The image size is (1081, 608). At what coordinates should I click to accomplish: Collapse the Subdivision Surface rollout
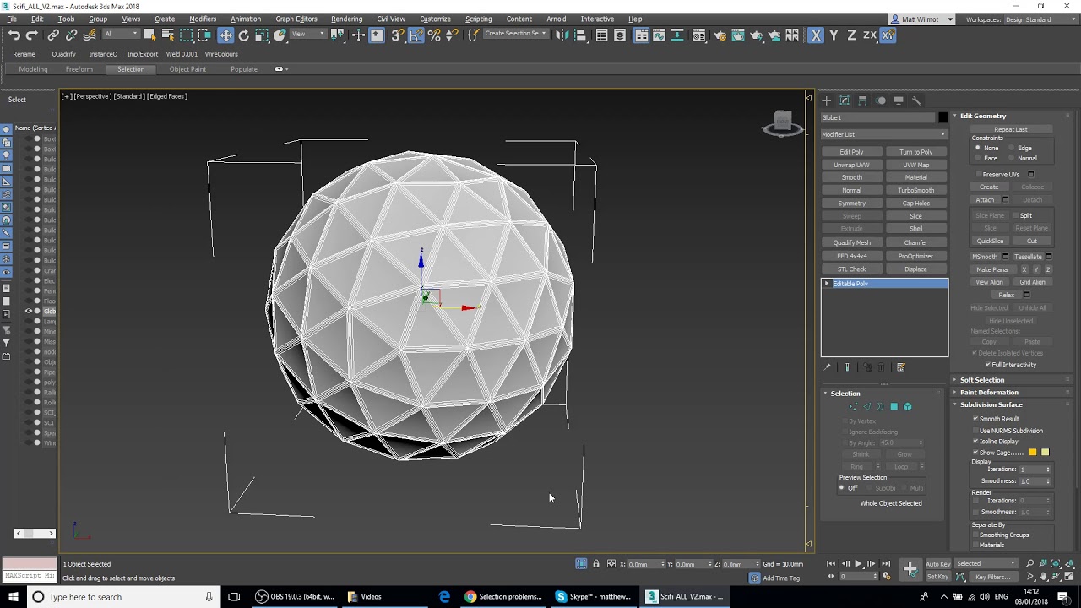[x=991, y=404]
